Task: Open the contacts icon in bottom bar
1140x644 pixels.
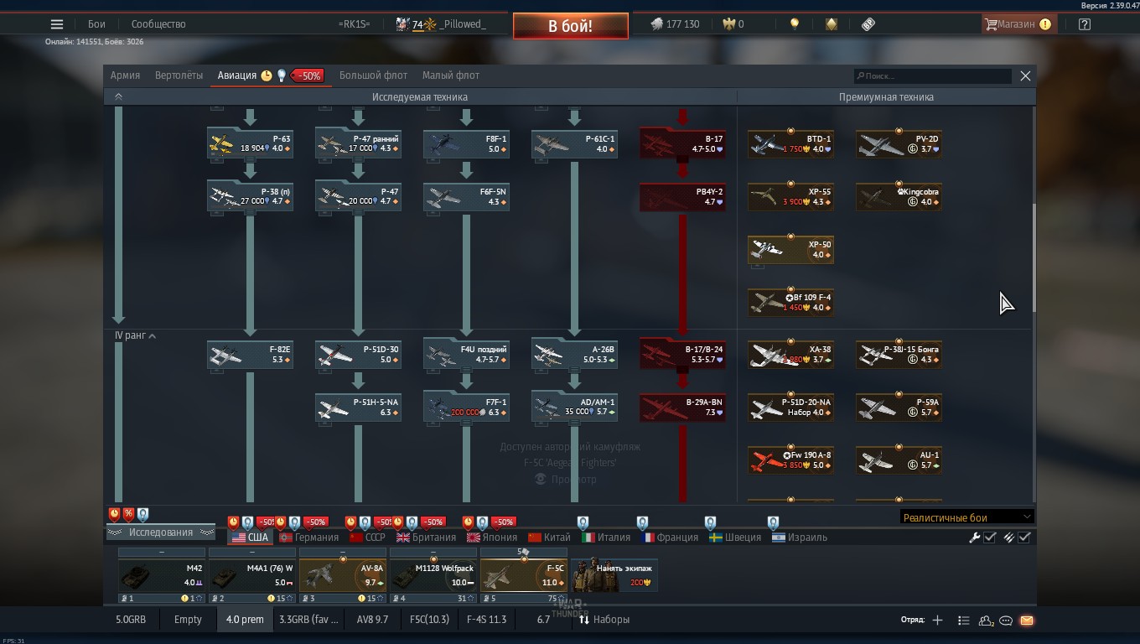Action: click(986, 621)
